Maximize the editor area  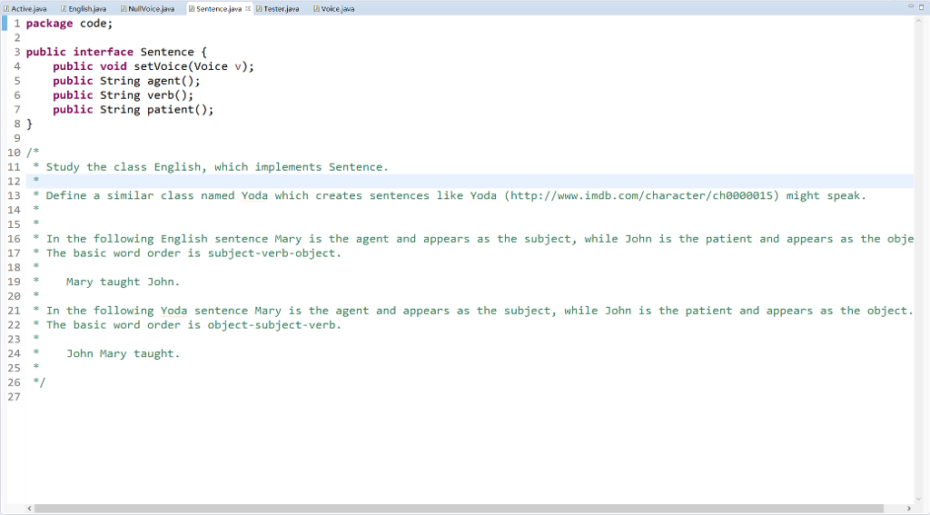922,6
